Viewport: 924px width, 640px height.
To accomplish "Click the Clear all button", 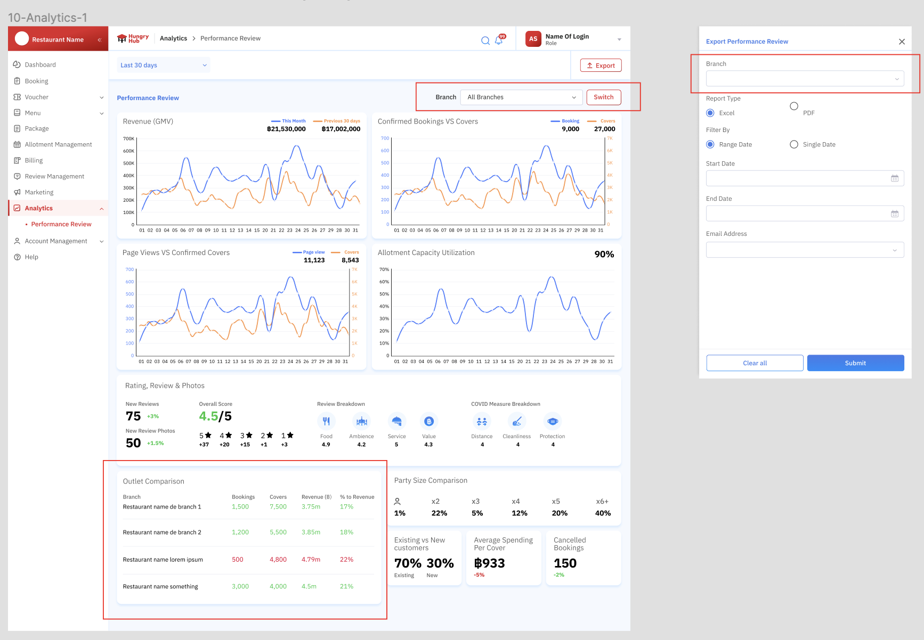I will point(755,363).
